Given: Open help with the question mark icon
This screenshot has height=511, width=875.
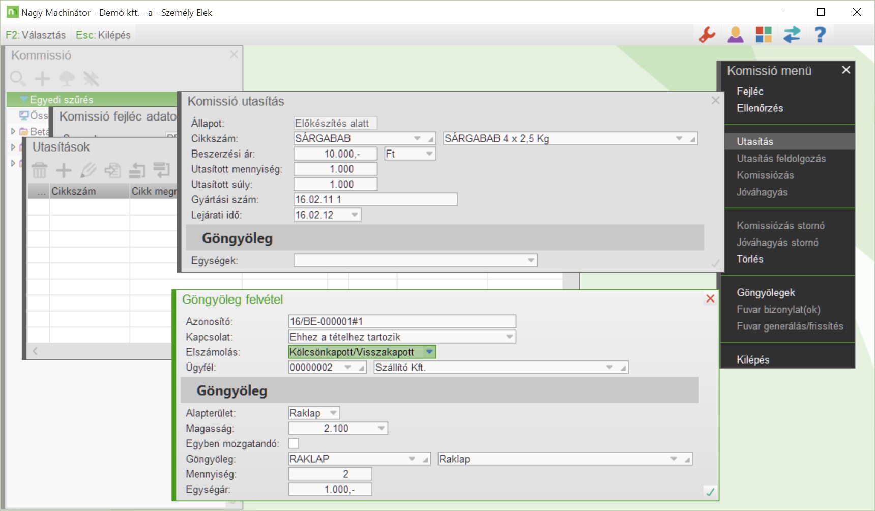Looking at the screenshot, I should pos(820,35).
